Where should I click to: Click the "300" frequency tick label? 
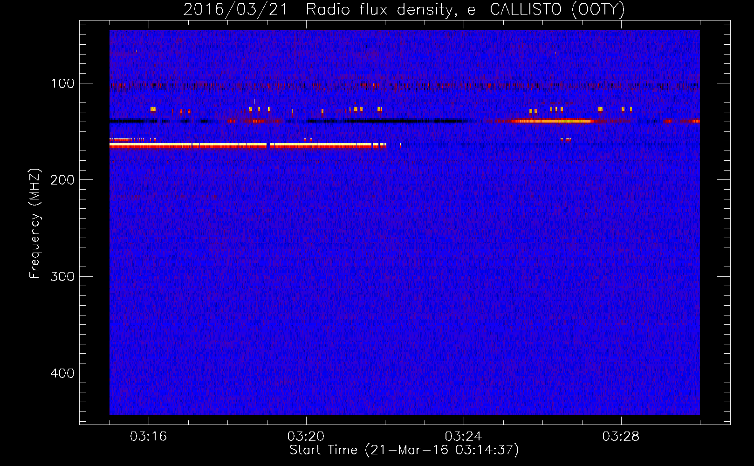pos(62,276)
